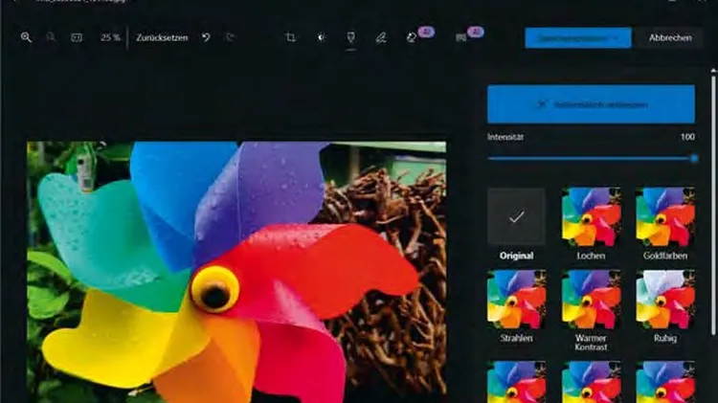Select the Original filter thumbnail
This screenshot has width=718, height=403.
pos(517,217)
